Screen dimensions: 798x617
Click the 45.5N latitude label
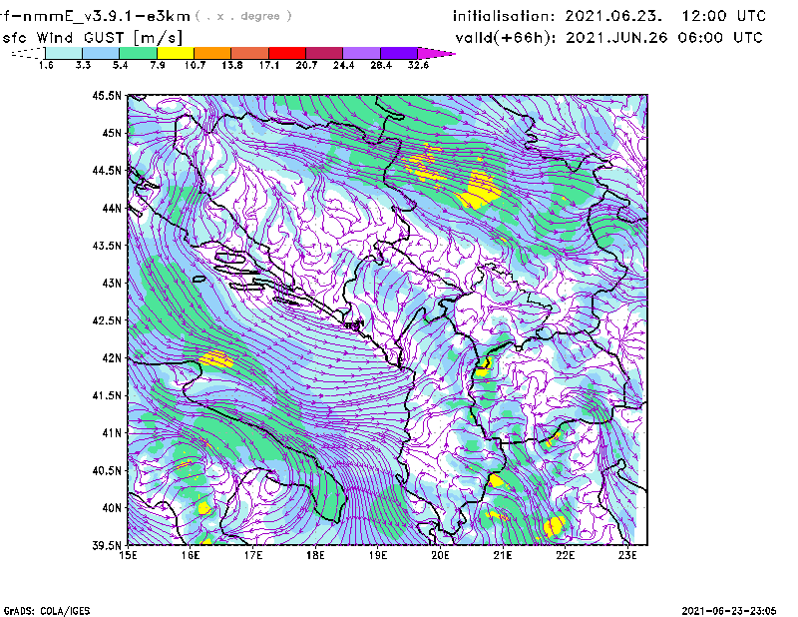tap(107, 95)
